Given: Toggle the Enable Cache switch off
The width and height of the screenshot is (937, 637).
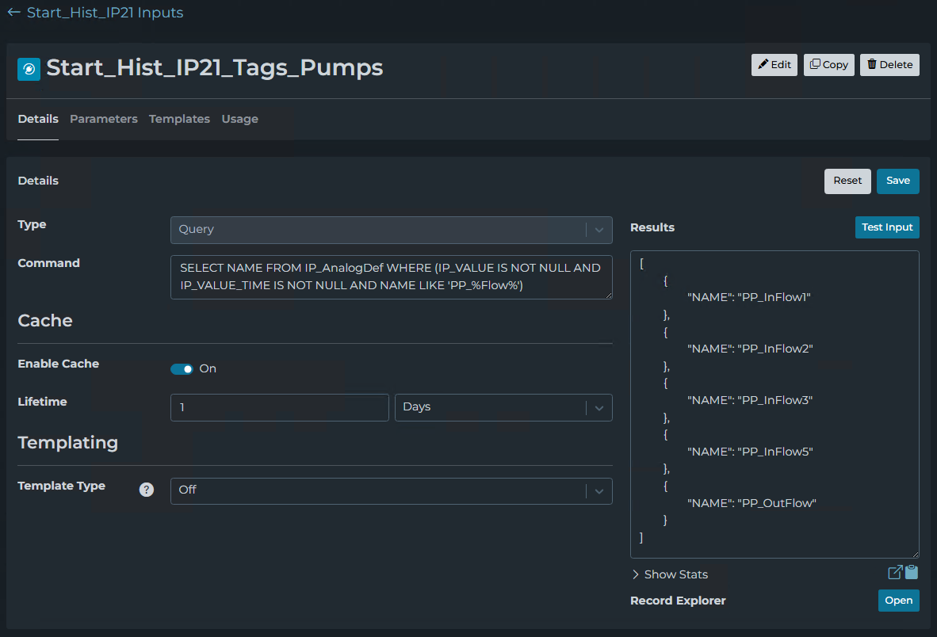Looking at the screenshot, I should click(x=182, y=369).
